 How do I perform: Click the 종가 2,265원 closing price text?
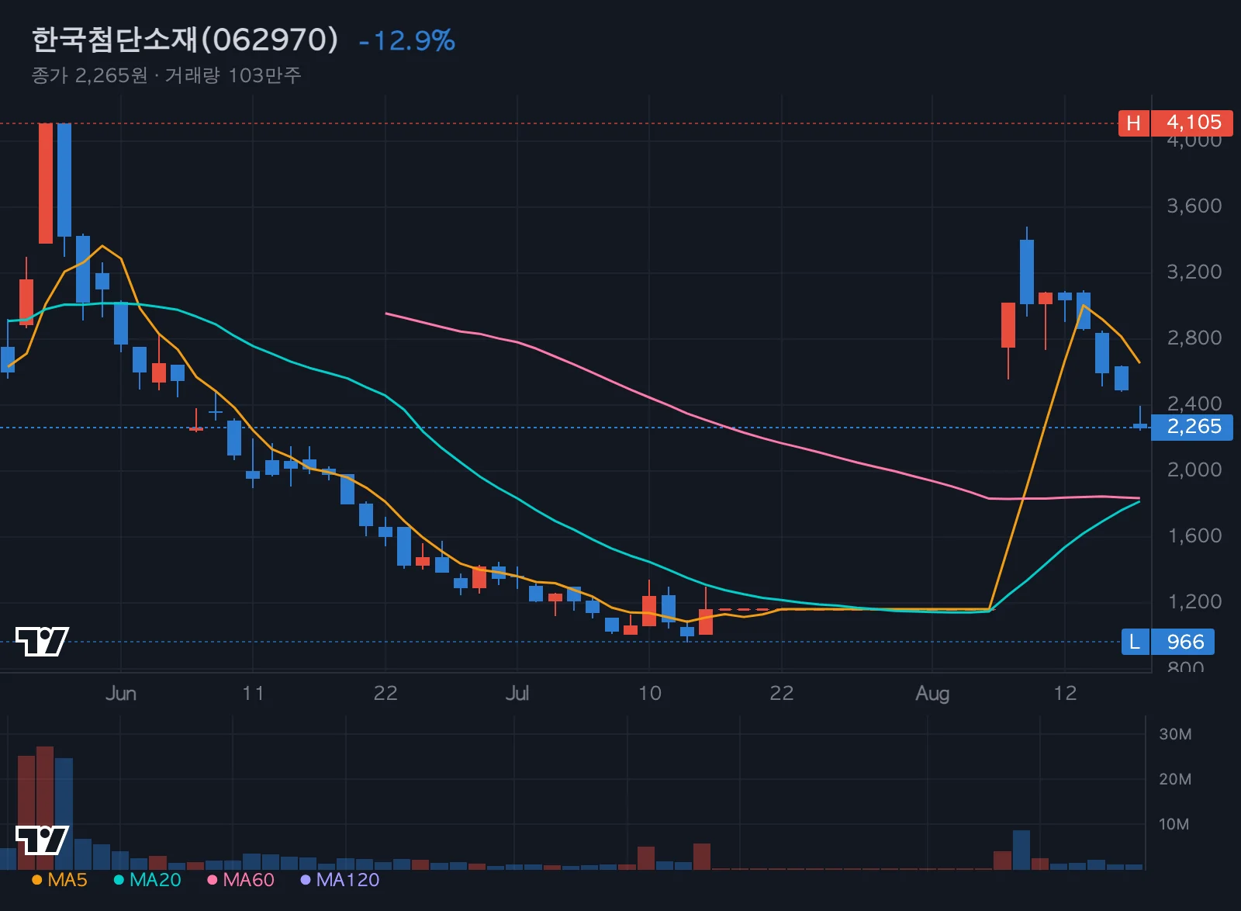click(x=89, y=75)
